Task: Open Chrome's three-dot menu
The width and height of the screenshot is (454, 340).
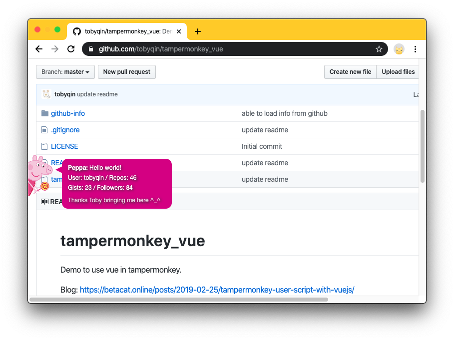Action: tap(415, 49)
